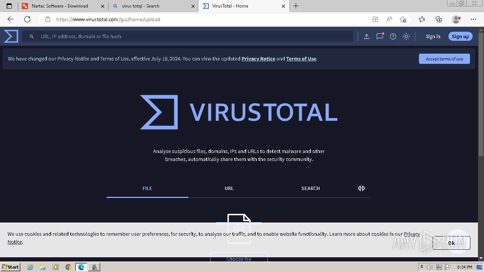Open the notifications chat icon

(380, 36)
